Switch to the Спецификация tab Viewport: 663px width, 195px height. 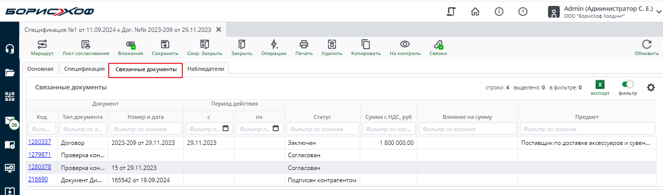85,69
